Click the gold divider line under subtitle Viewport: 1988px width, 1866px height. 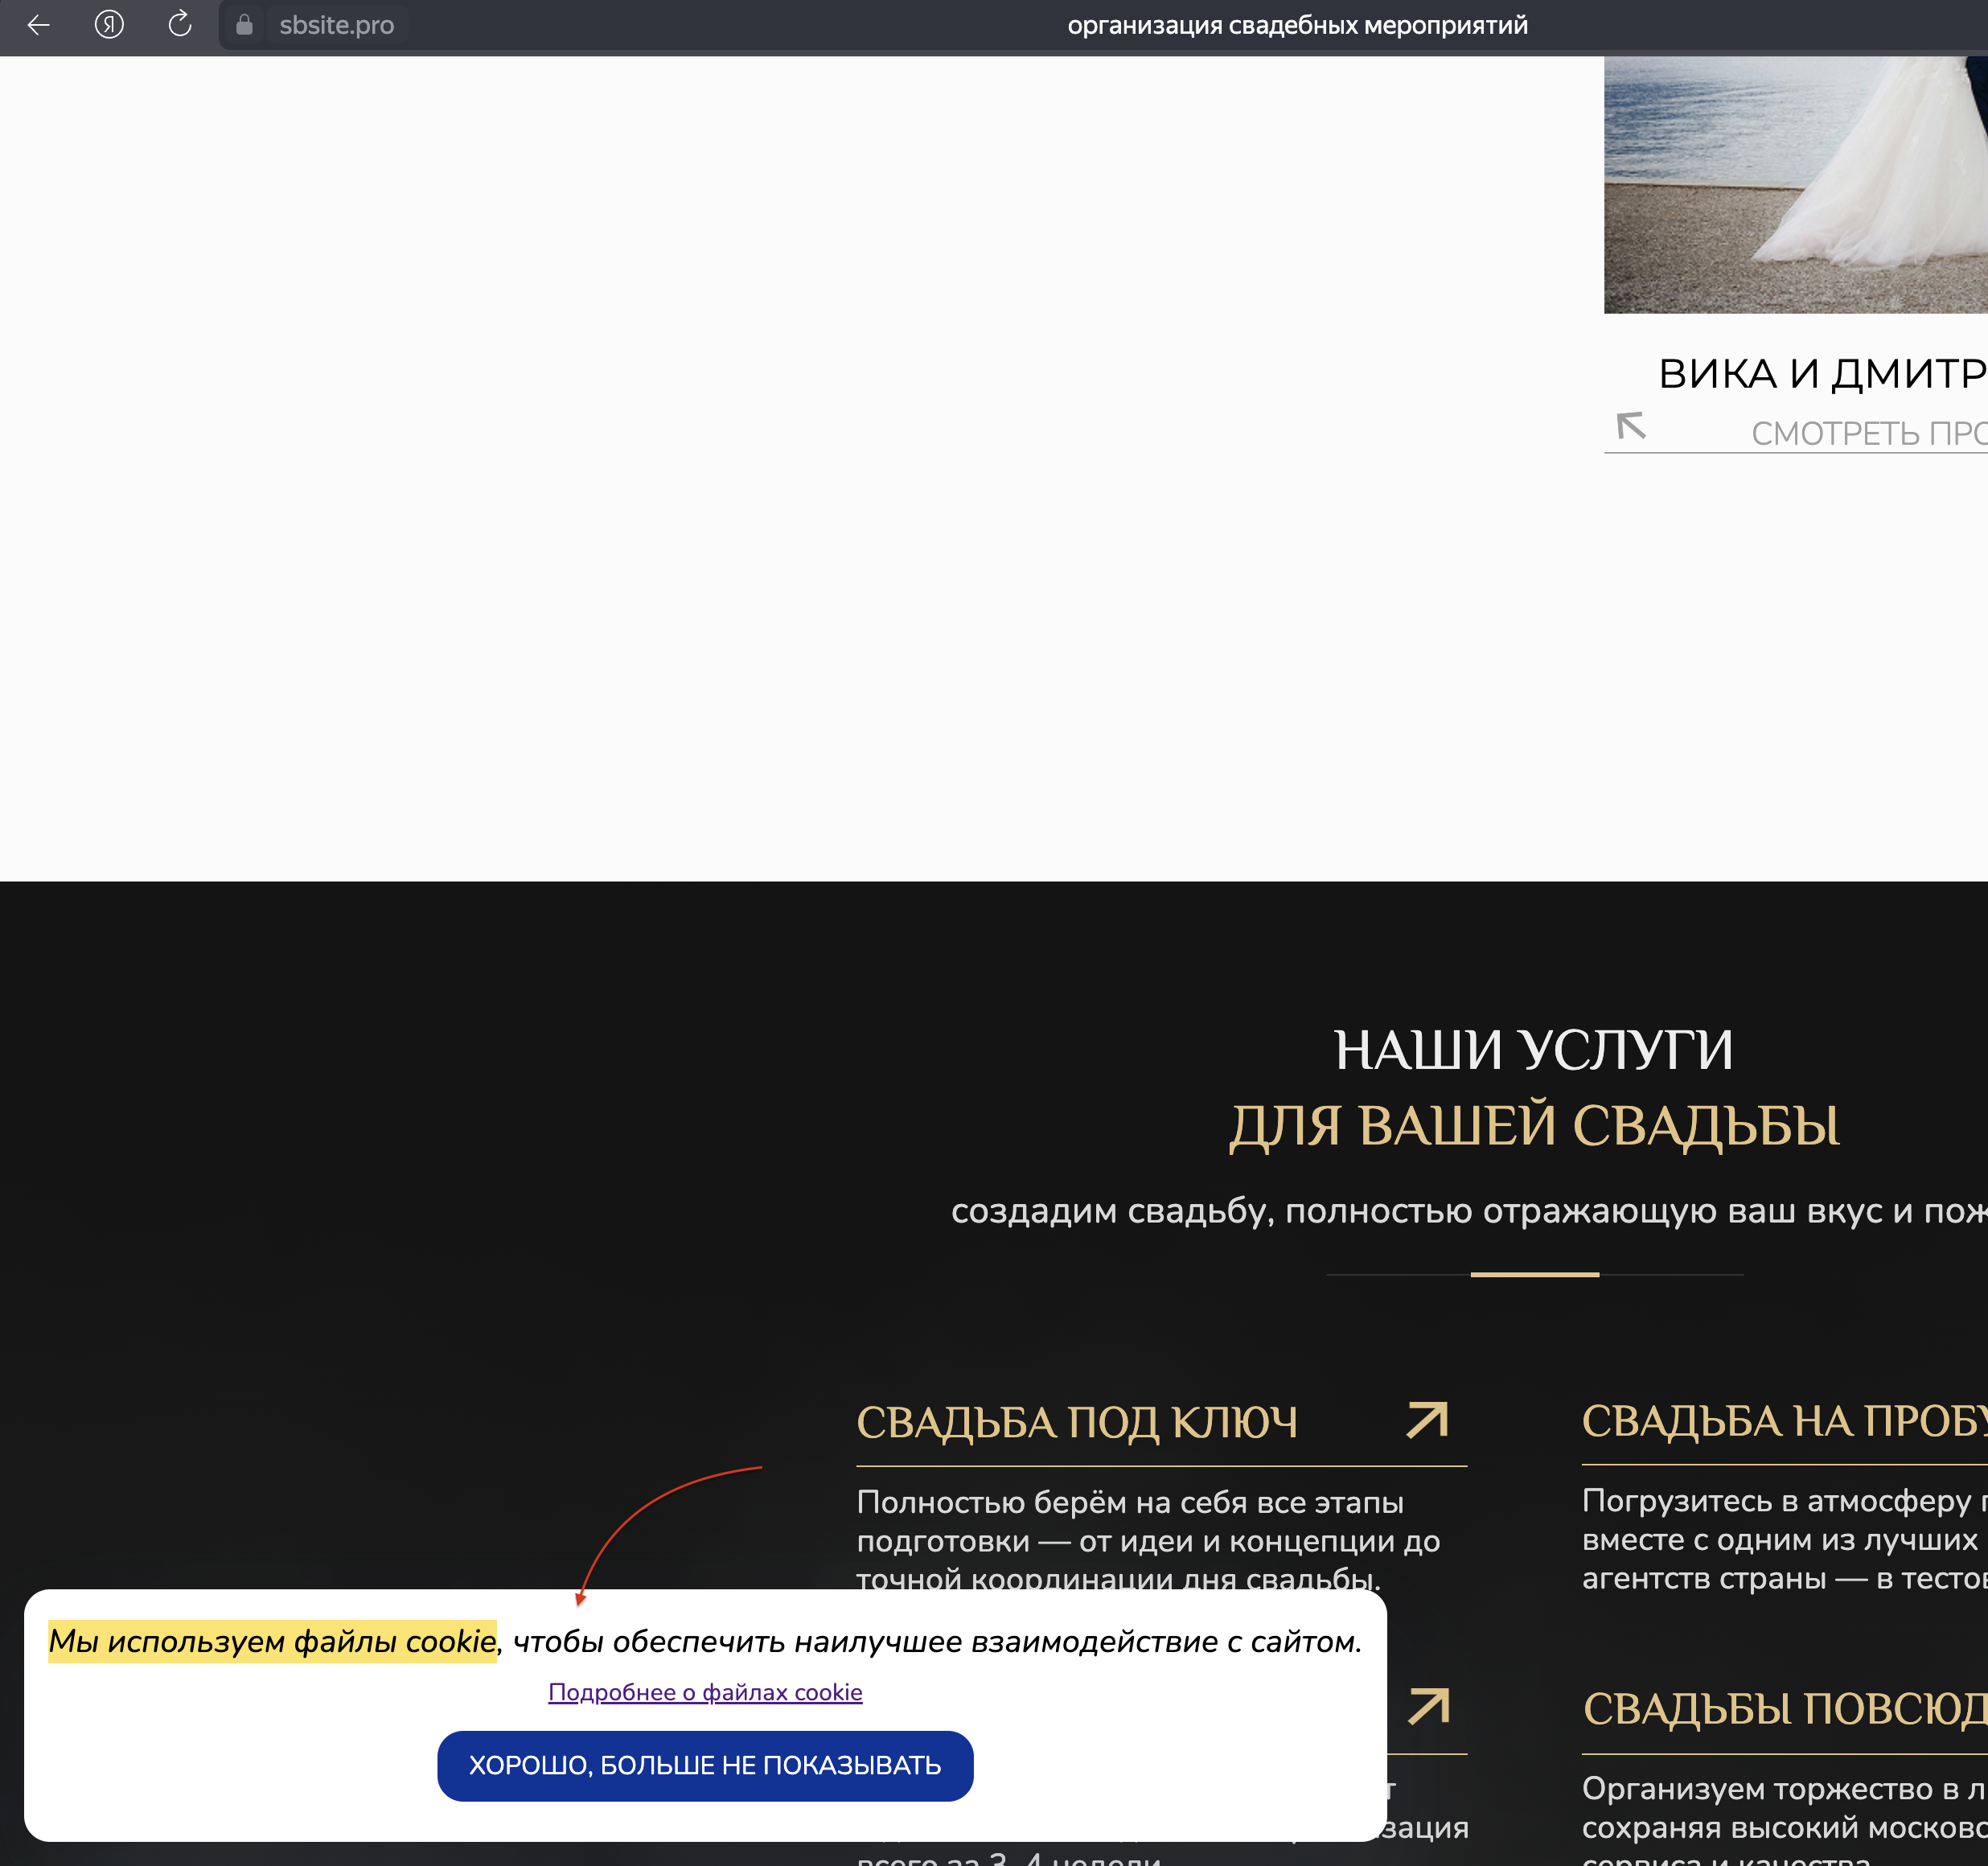[x=1534, y=1274]
